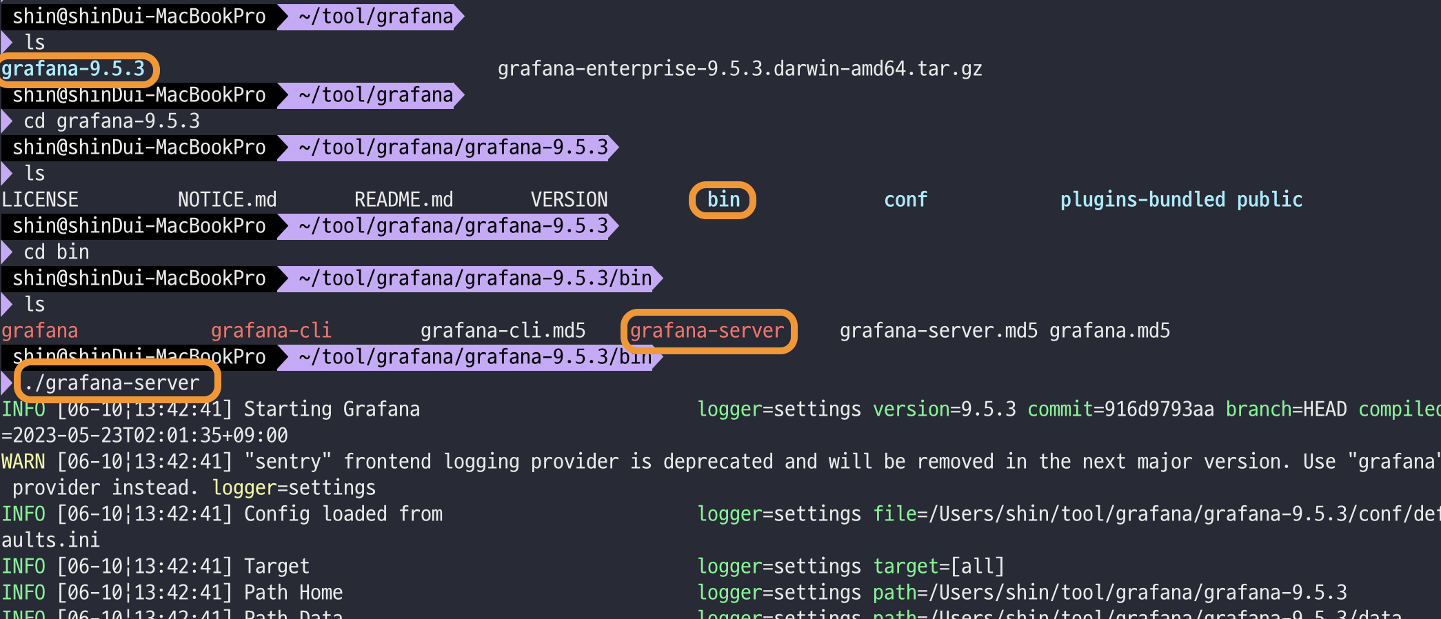Select the grafana.md5 file name
The width and height of the screenshot is (1441, 619).
pos(1109,331)
